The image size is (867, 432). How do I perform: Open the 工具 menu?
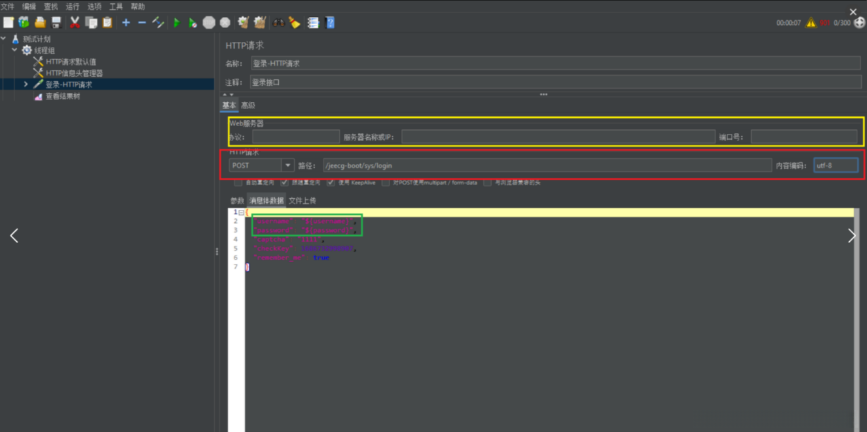(116, 7)
